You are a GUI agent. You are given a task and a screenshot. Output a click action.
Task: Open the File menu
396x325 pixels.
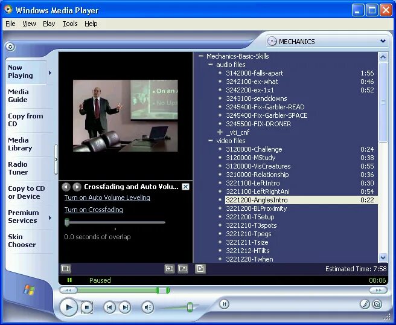tap(10, 24)
